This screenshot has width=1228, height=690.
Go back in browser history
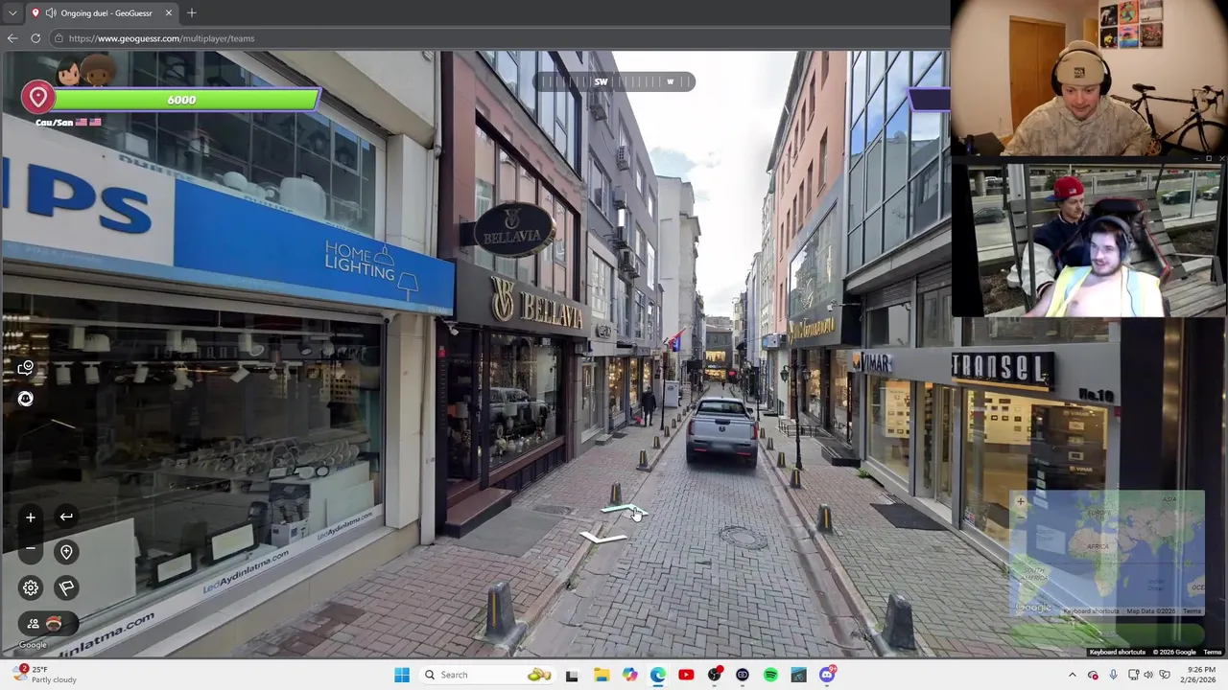tap(12, 38)
